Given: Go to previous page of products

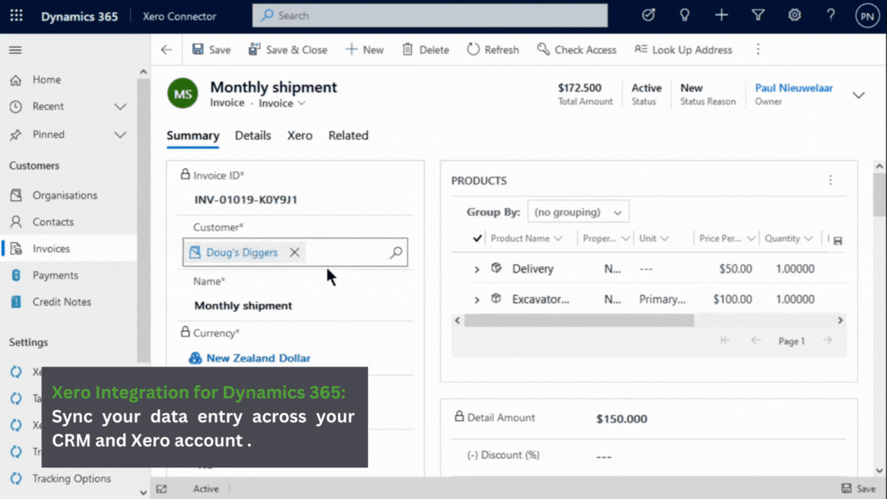Looking at the screenshot, I should coord(755,340).
